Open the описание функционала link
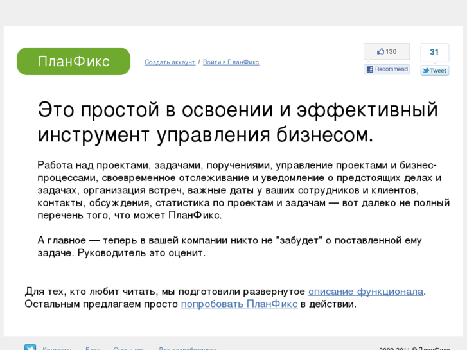 tap(366, 292)
